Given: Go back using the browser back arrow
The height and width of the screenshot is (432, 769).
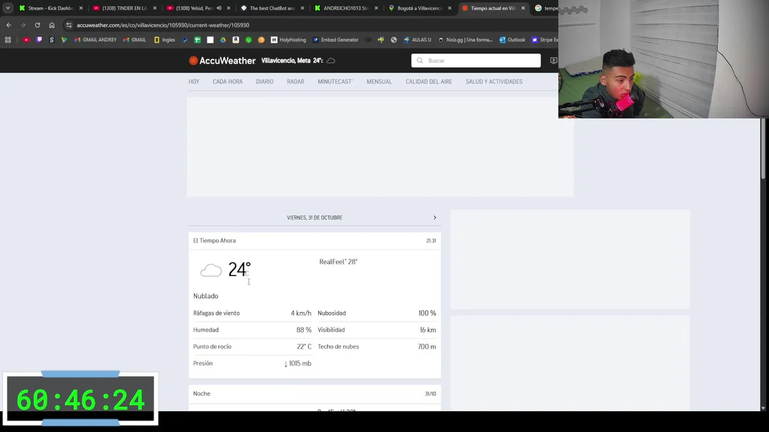Looking at the screenshot, I should [8, 25].
